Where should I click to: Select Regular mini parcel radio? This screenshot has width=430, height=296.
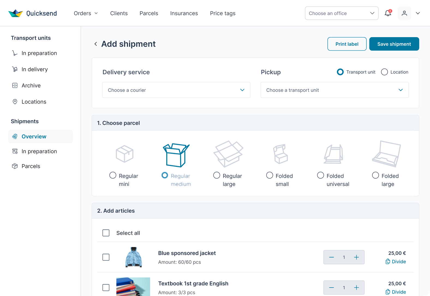point(113,175)
